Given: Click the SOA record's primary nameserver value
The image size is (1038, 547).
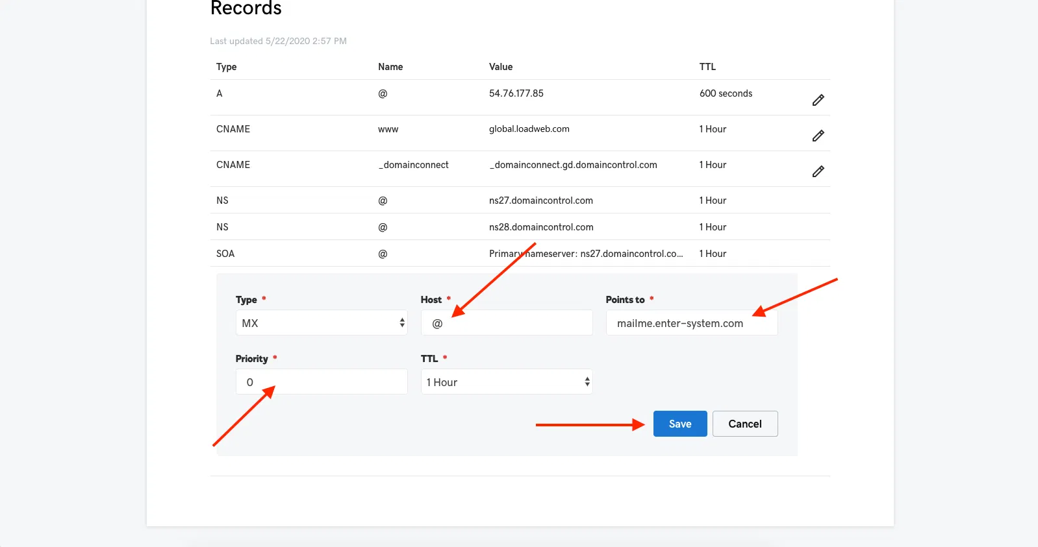Looking at the screenshot, I should pyautogui.click(x=586, y=254).
